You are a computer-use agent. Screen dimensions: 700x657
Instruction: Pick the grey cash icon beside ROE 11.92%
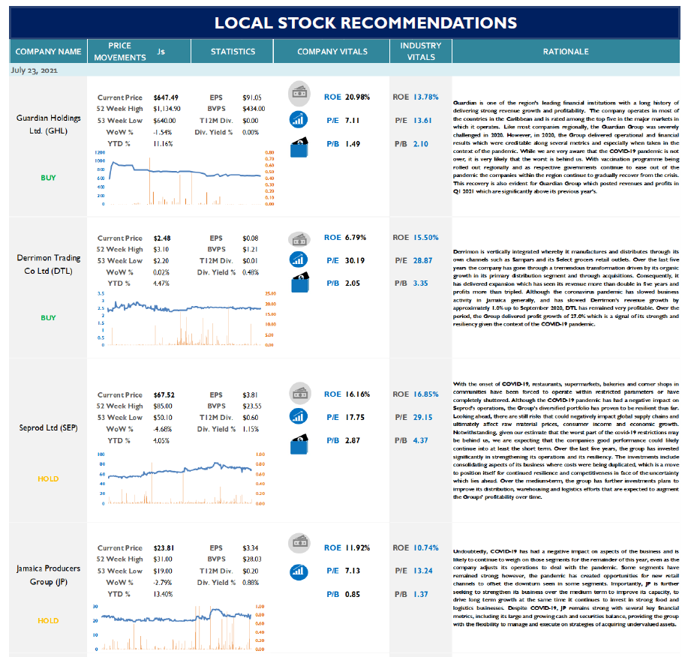pyautogui.click(x=299, y=543)
